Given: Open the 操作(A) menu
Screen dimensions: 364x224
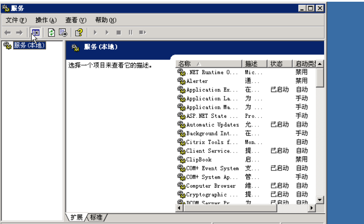Looking at the screenshot, I should pyautogui.click(x=46, y=21).
